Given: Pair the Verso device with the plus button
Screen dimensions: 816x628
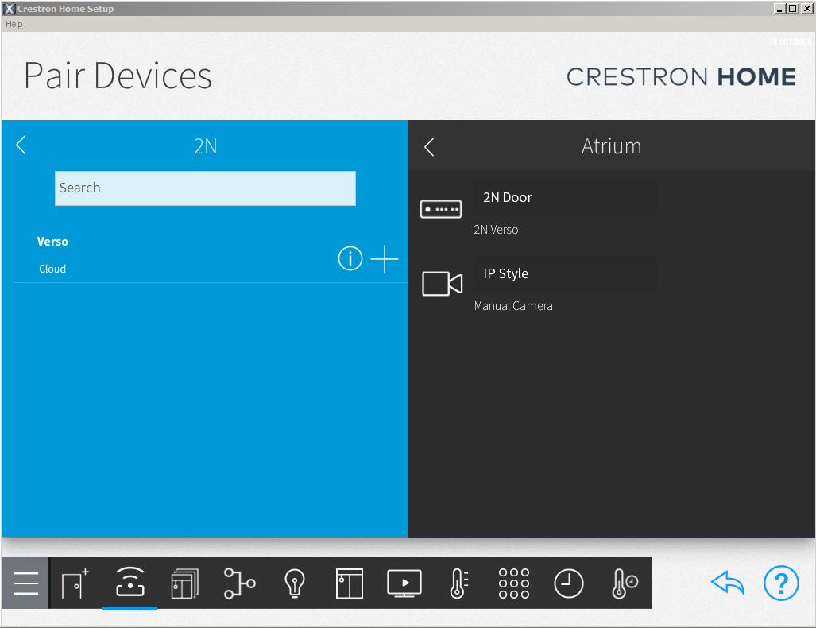Looking at the screenshot, I should coord(385,258).
